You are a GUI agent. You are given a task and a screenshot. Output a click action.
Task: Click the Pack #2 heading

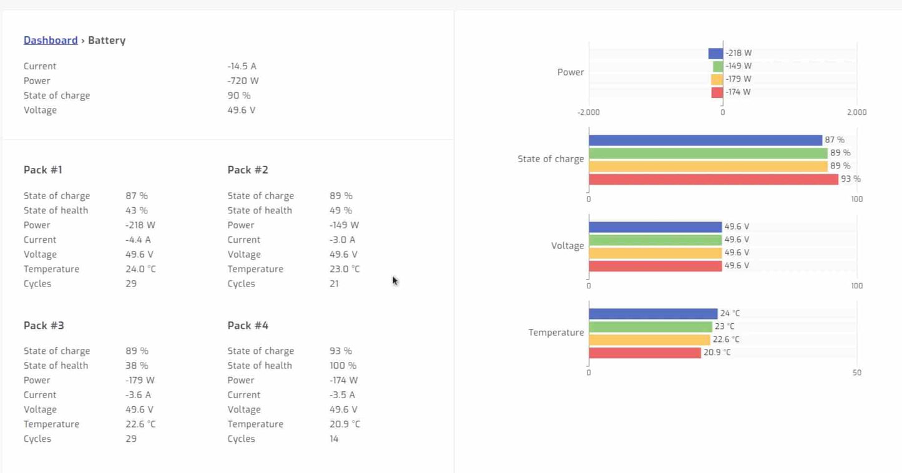[248, 170]
